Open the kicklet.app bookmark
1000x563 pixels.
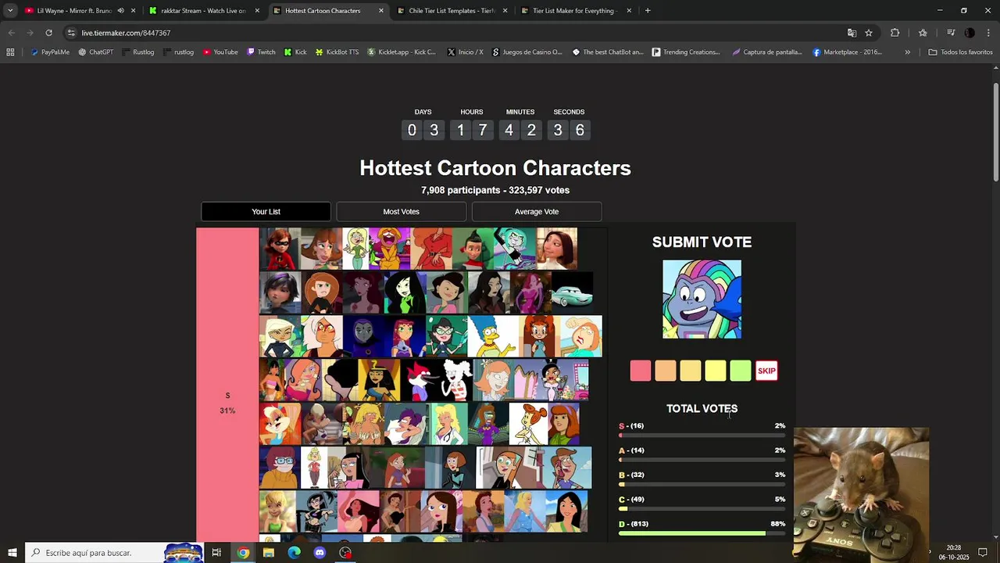point(401,52)
